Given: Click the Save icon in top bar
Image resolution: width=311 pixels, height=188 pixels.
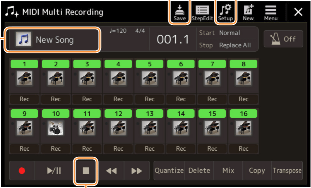Looking at the screenshot, I should pos(179,13).
